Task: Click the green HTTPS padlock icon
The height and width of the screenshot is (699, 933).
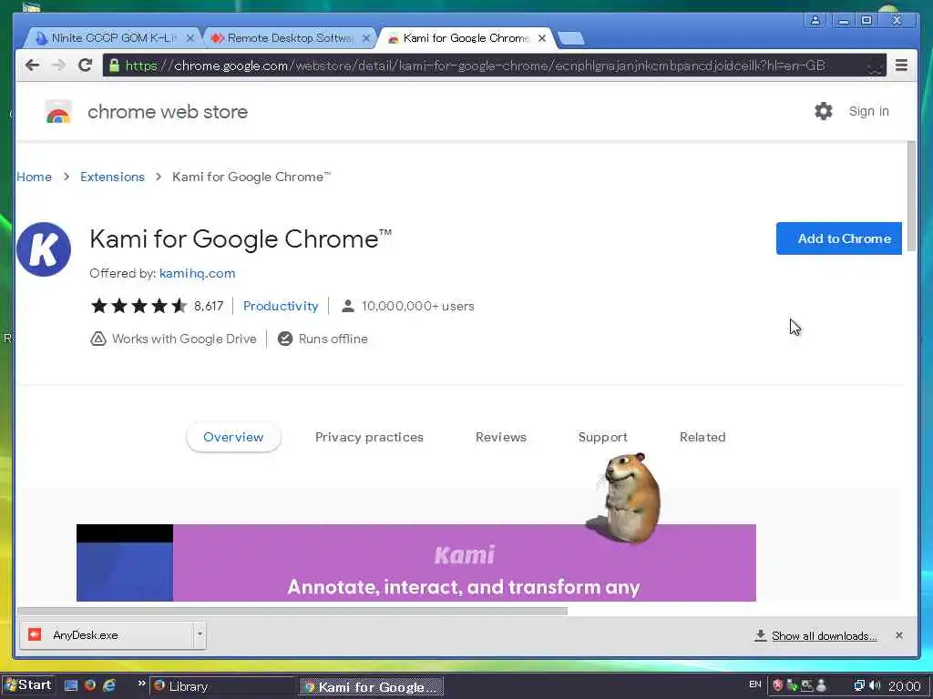Action: [114, 65]
